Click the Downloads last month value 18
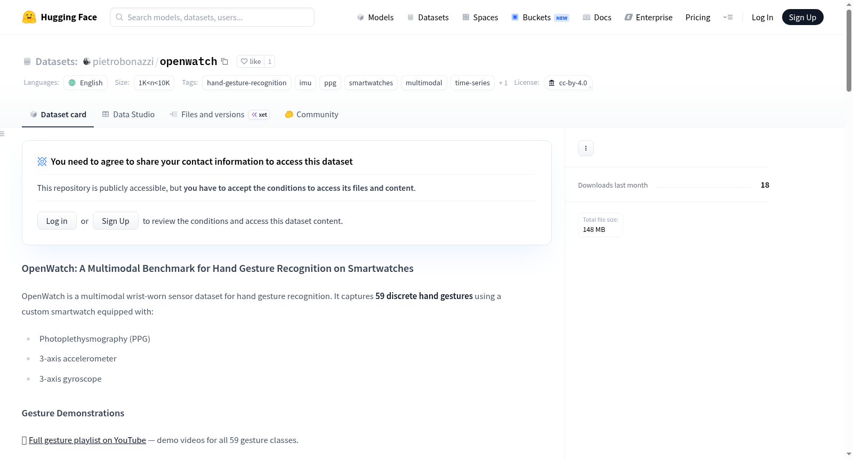This screenshot has height=459, width=853. tap(765, 185)
